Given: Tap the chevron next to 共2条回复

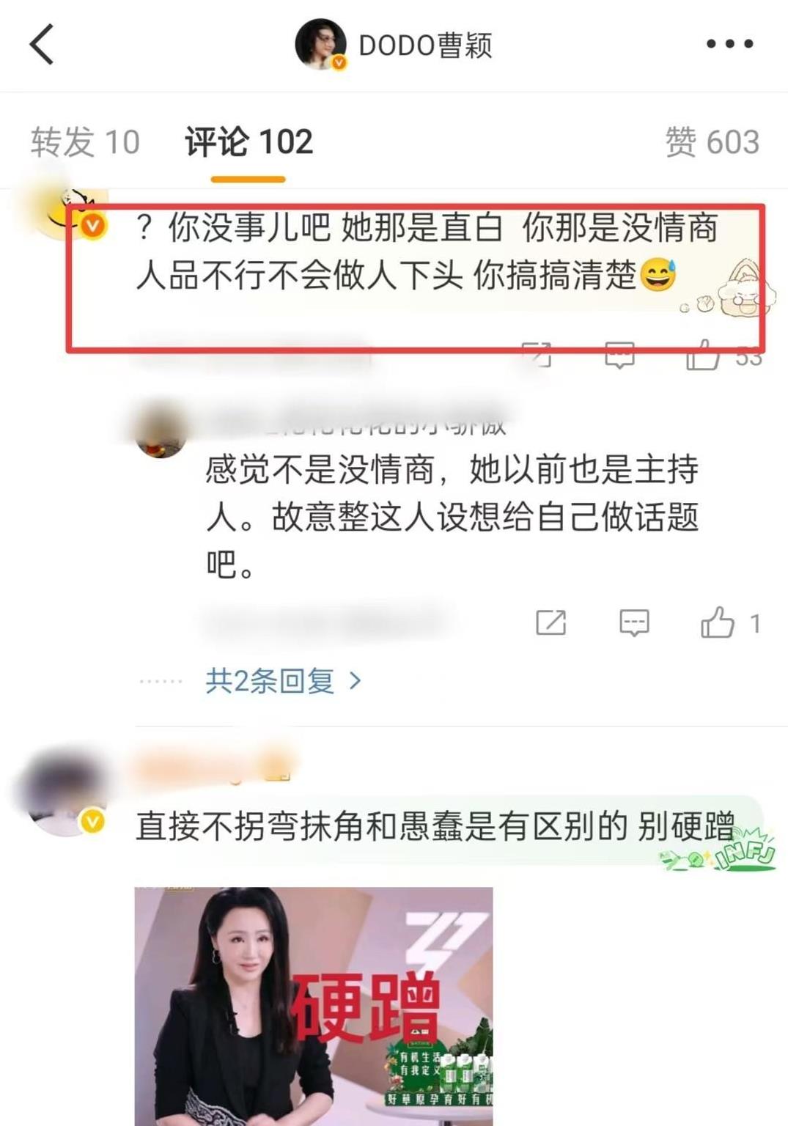Looking at the screenshot, I should 356,681.
